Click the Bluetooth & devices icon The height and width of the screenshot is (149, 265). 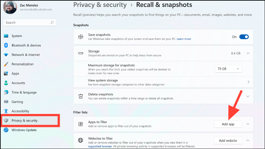point(6,45)
